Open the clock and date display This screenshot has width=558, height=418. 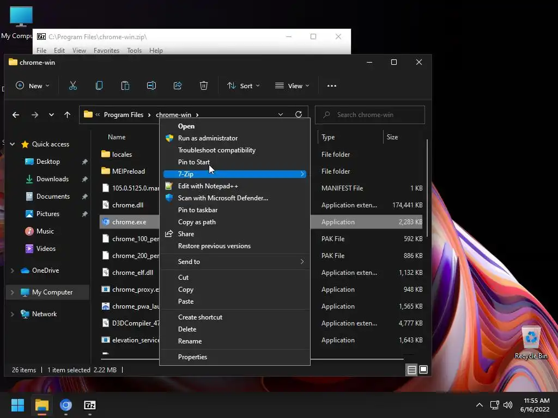[535, 405]
